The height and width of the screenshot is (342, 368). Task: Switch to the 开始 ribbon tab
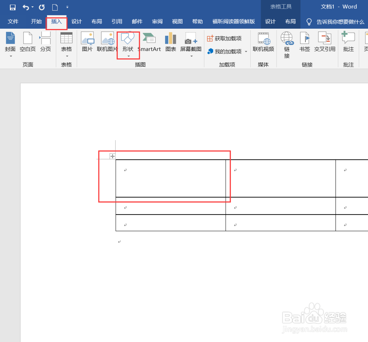click(36, 21)
